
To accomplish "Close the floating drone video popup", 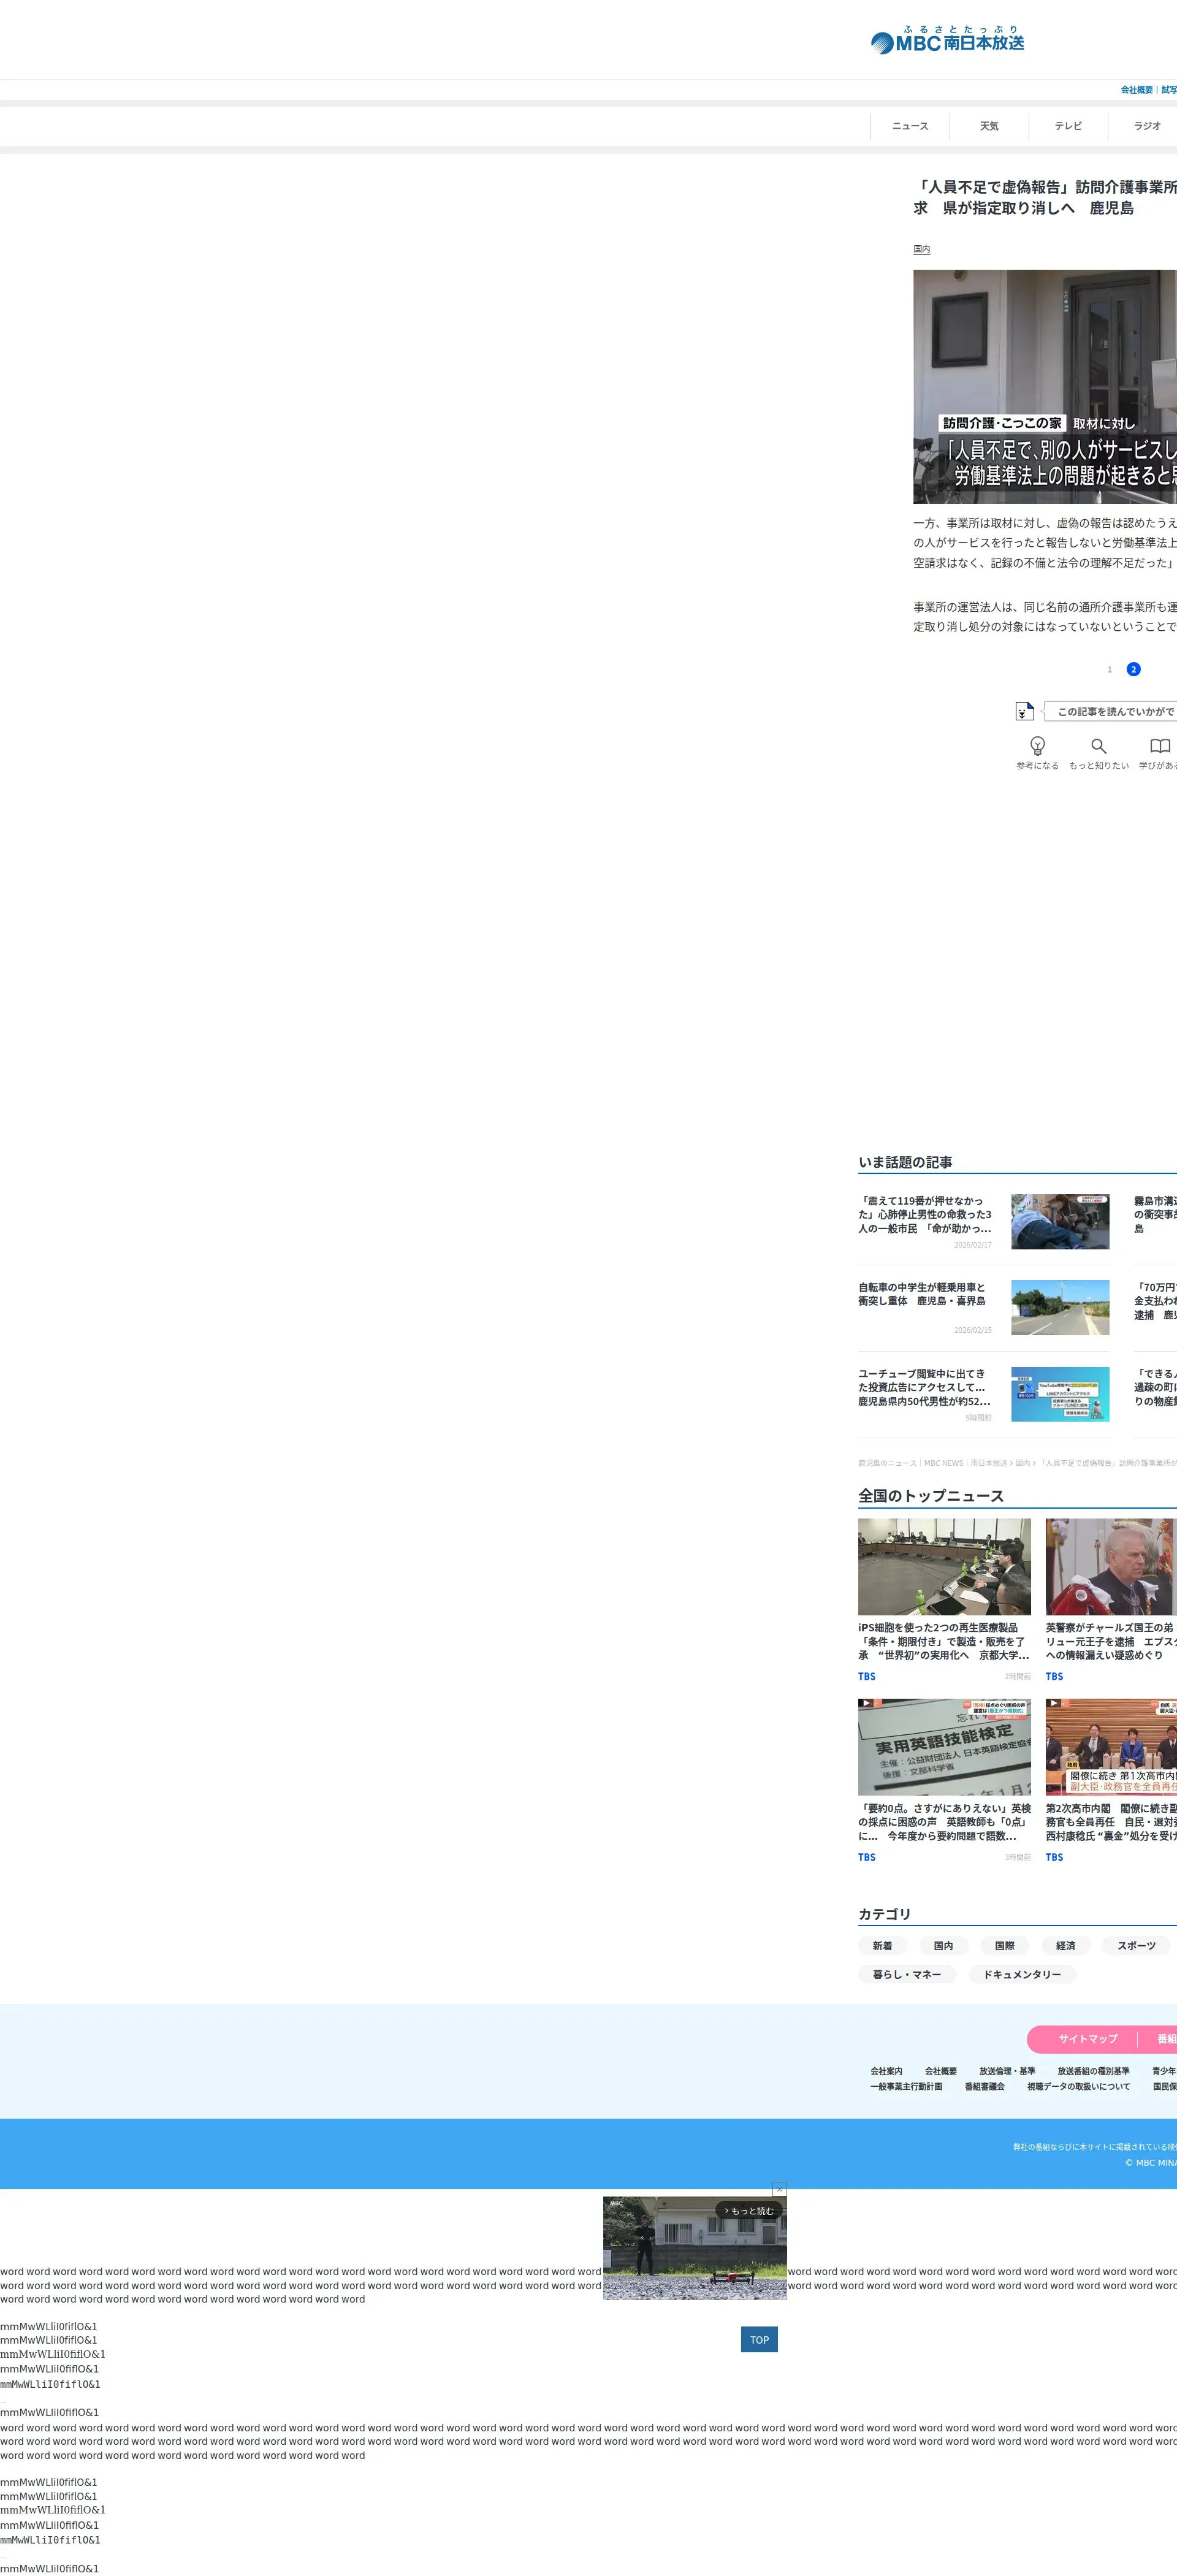I will coord(779,2190).
